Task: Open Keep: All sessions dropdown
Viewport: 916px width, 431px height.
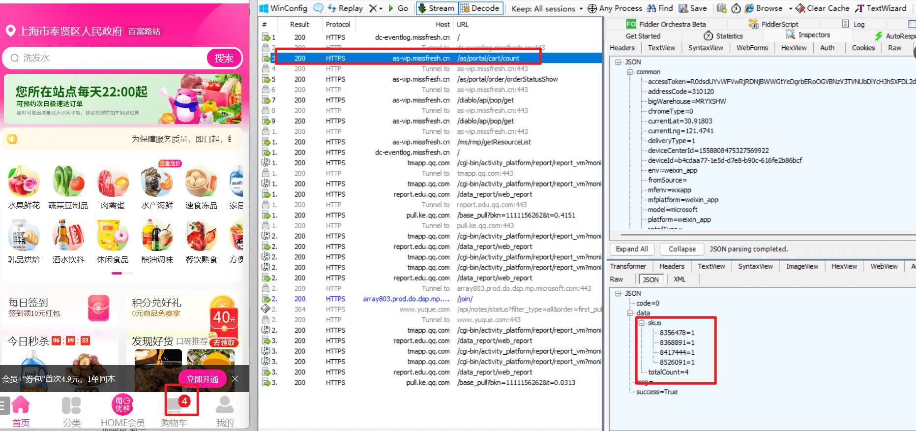Action: pyautogui.click(x=547, y=8)
